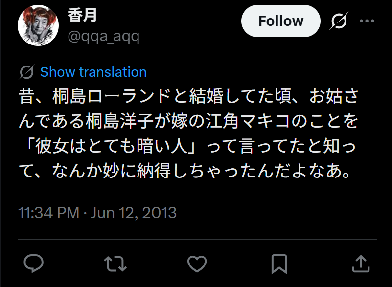
Task: Reply to the tweet by 香月
Action: tap(34, 264)
